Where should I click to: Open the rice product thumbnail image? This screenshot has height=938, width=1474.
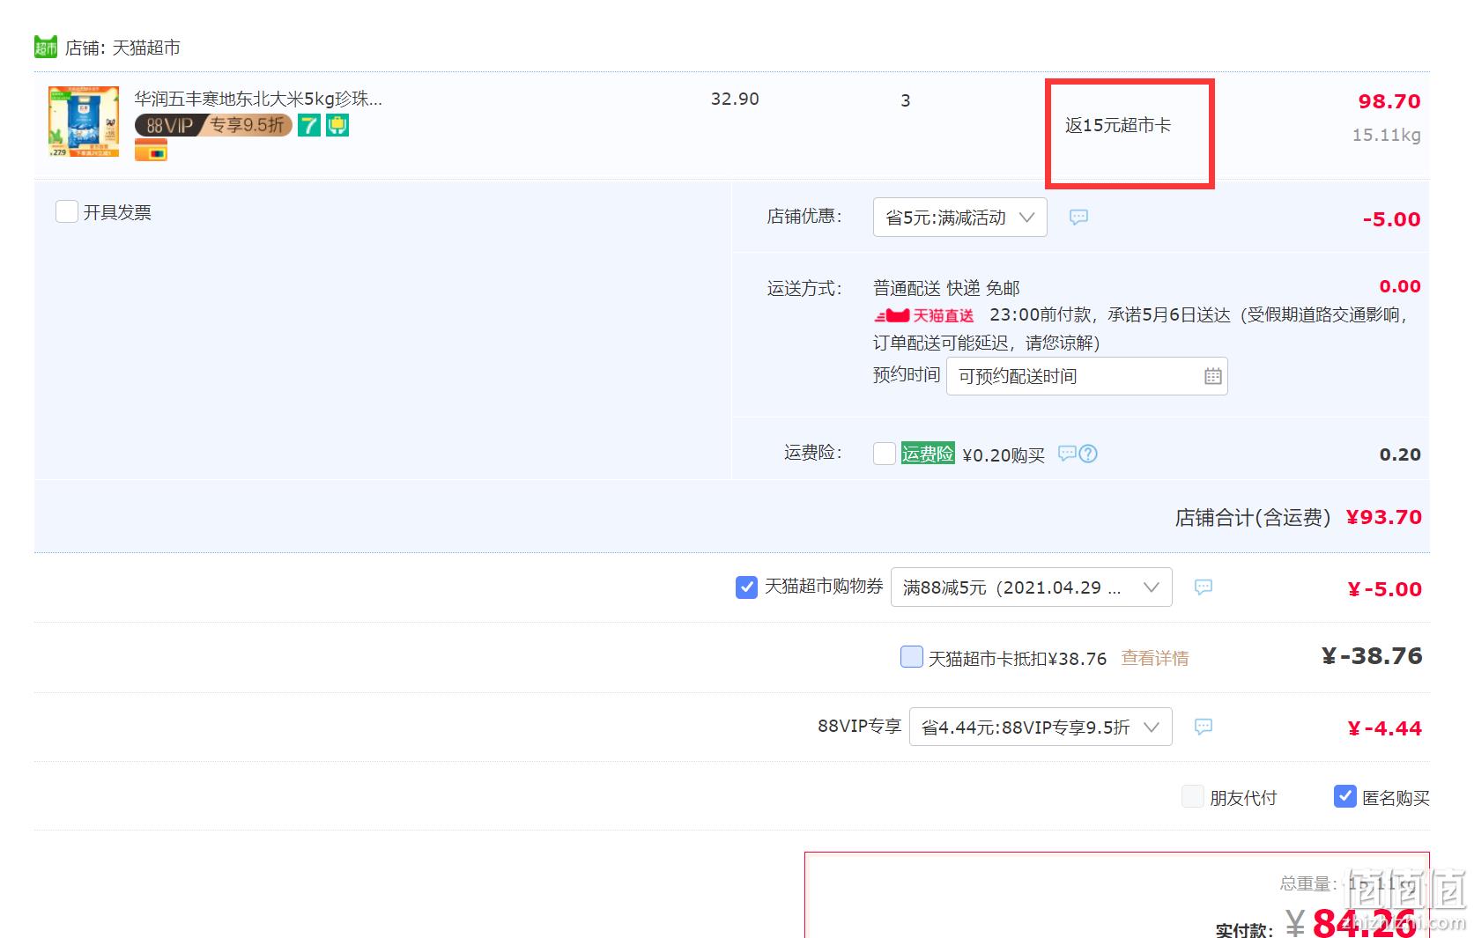(84, 122)
